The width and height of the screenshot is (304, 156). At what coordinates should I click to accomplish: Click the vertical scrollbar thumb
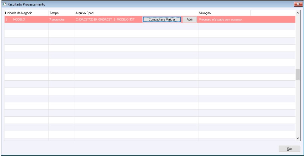298,75
